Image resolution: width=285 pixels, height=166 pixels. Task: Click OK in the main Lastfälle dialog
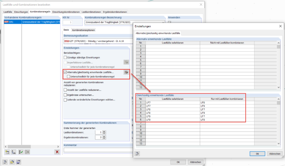[x=178, y=162]
